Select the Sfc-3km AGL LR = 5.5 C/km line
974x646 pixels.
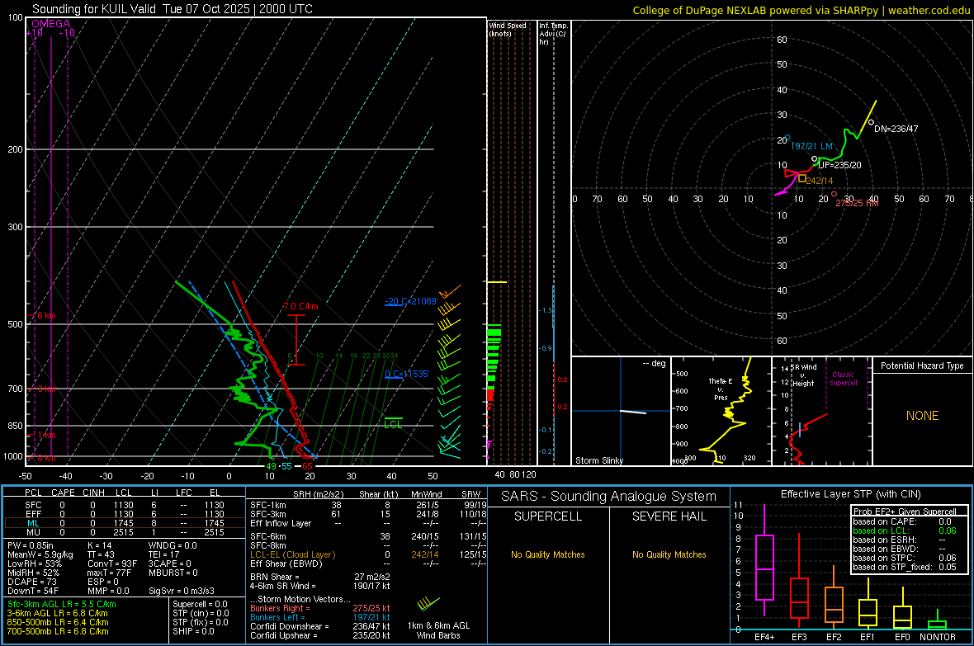tap(62, 604)
